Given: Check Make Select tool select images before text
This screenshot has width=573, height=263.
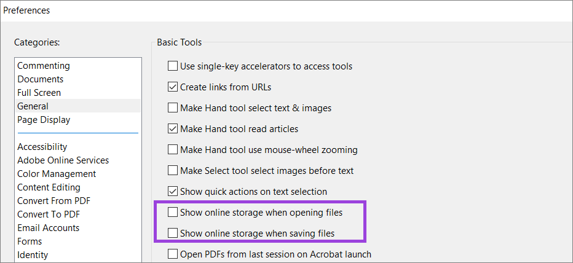Looking at the screenshot, I should click(173, 171).
